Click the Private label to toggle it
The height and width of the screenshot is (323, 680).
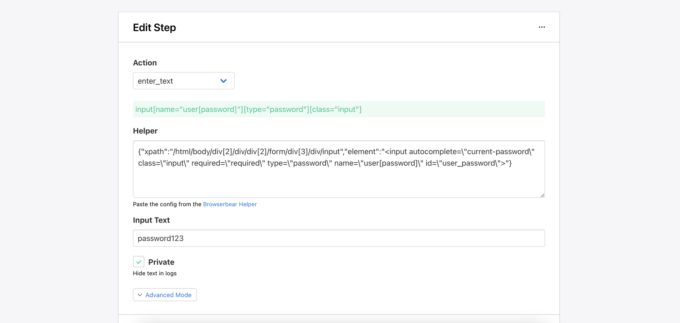tap(161, 262)
